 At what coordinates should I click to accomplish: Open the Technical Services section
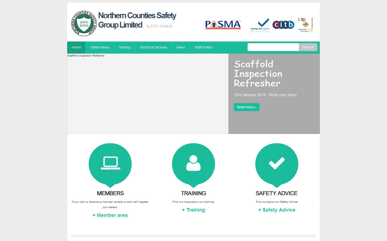(153, 47)
